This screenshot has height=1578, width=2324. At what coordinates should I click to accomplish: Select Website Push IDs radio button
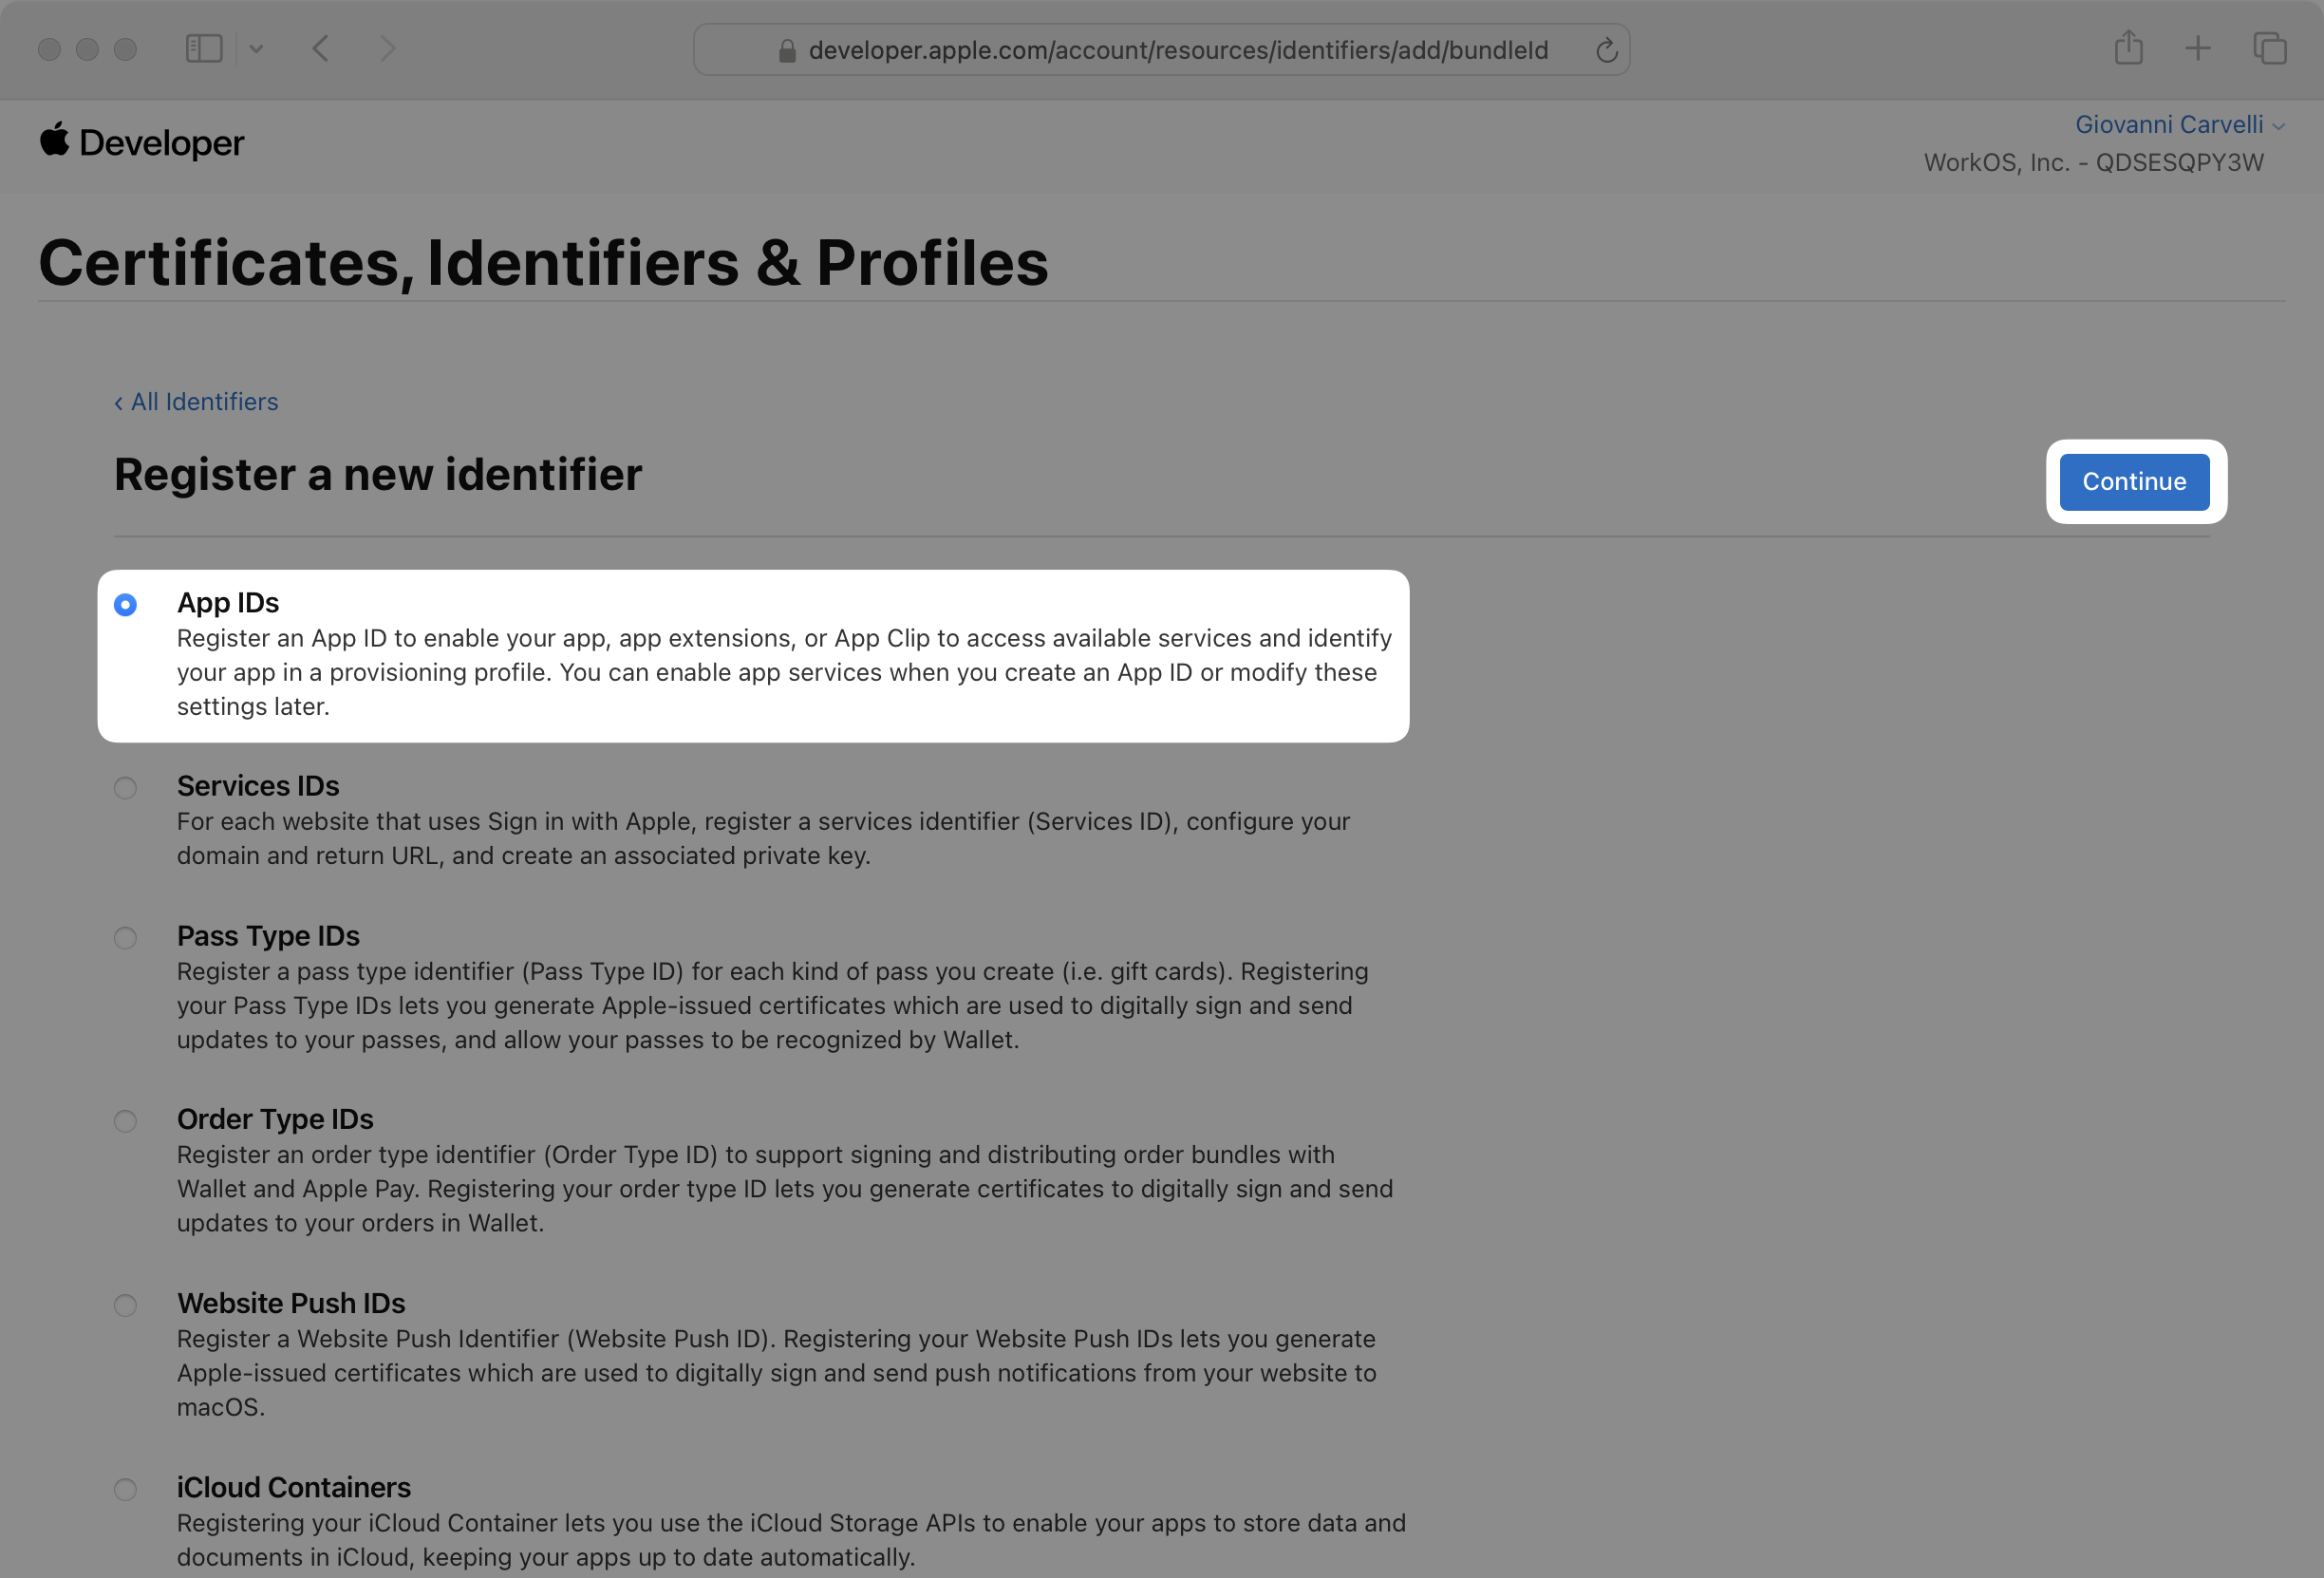point(125,1305)
